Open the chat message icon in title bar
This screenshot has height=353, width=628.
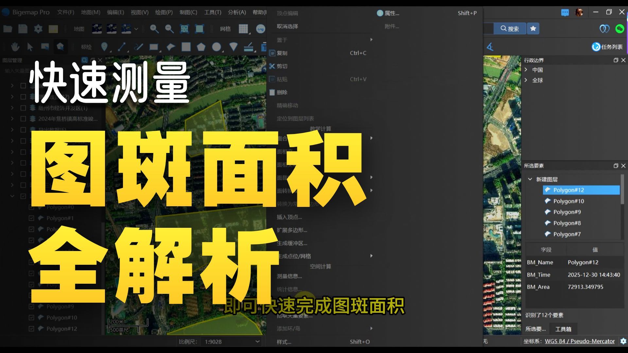[565, 13]
